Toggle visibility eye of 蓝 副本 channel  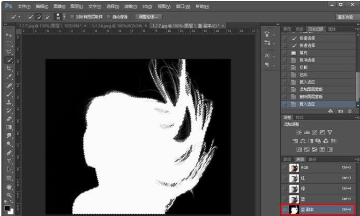pos(285,210)
